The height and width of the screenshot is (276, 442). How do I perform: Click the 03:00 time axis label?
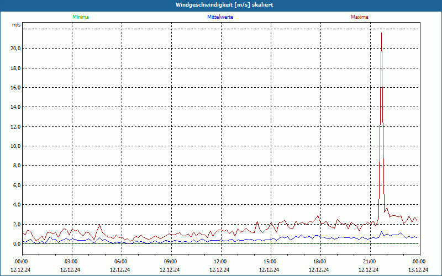coord(72,262)
